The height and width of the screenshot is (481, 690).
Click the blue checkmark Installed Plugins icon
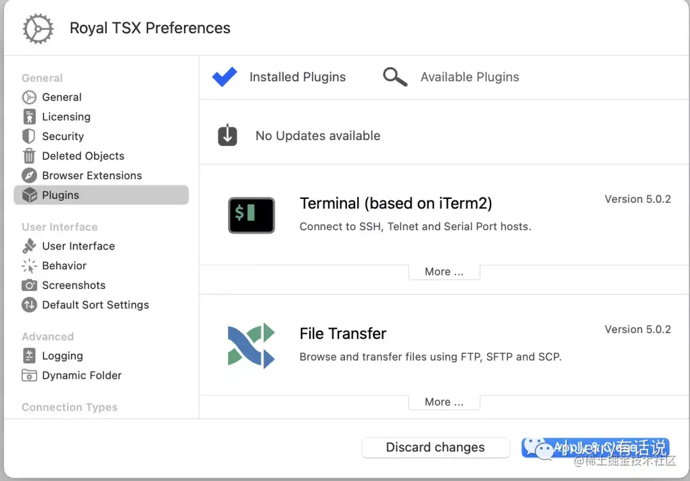[x=224, y=77]
